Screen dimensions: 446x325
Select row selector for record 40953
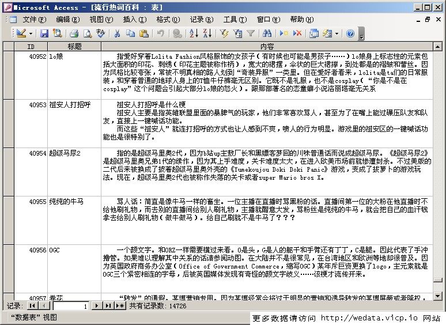[x=9, y=123]
